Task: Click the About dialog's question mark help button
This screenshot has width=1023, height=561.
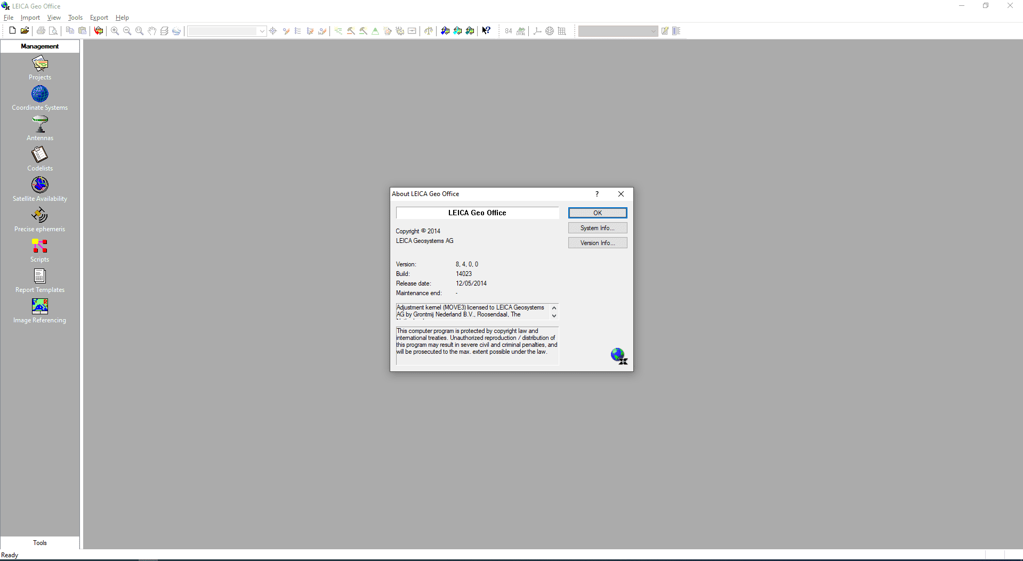Action: coord(597,194)
